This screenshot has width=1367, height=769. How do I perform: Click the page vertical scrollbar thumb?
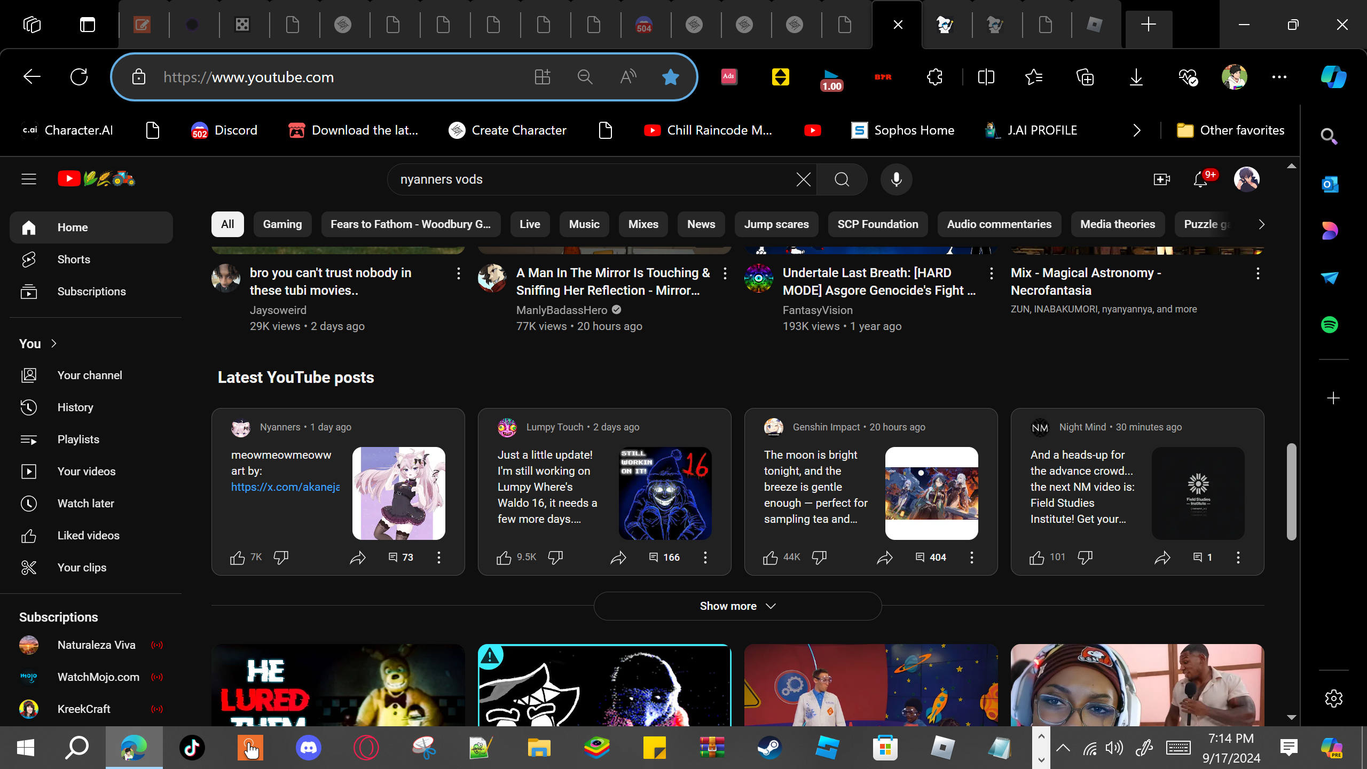(x=1291, y=491)
